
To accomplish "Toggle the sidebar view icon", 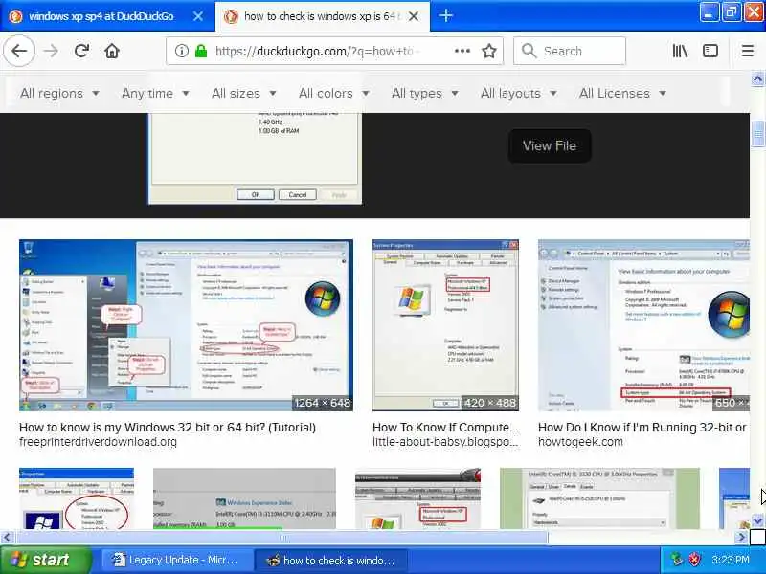I will pyautogui.click(x=710, y=51).
